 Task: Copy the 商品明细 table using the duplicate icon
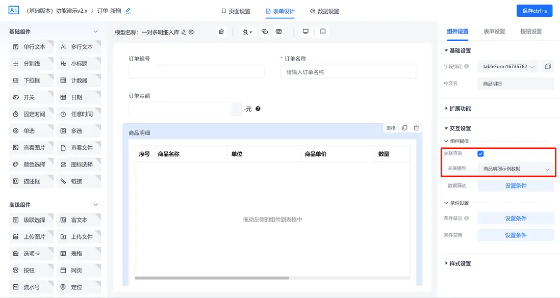pyautogui.click(x=404, y=128)
